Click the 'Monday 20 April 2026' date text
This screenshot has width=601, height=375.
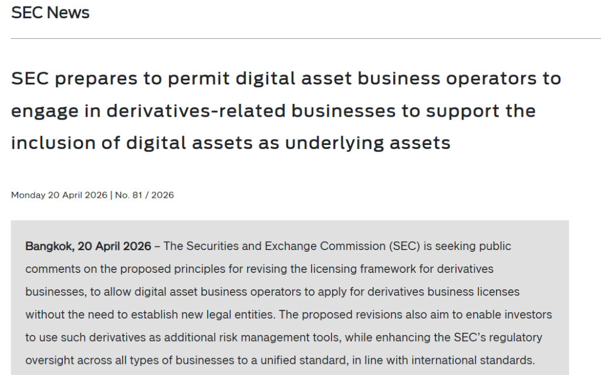coord(59,195)
